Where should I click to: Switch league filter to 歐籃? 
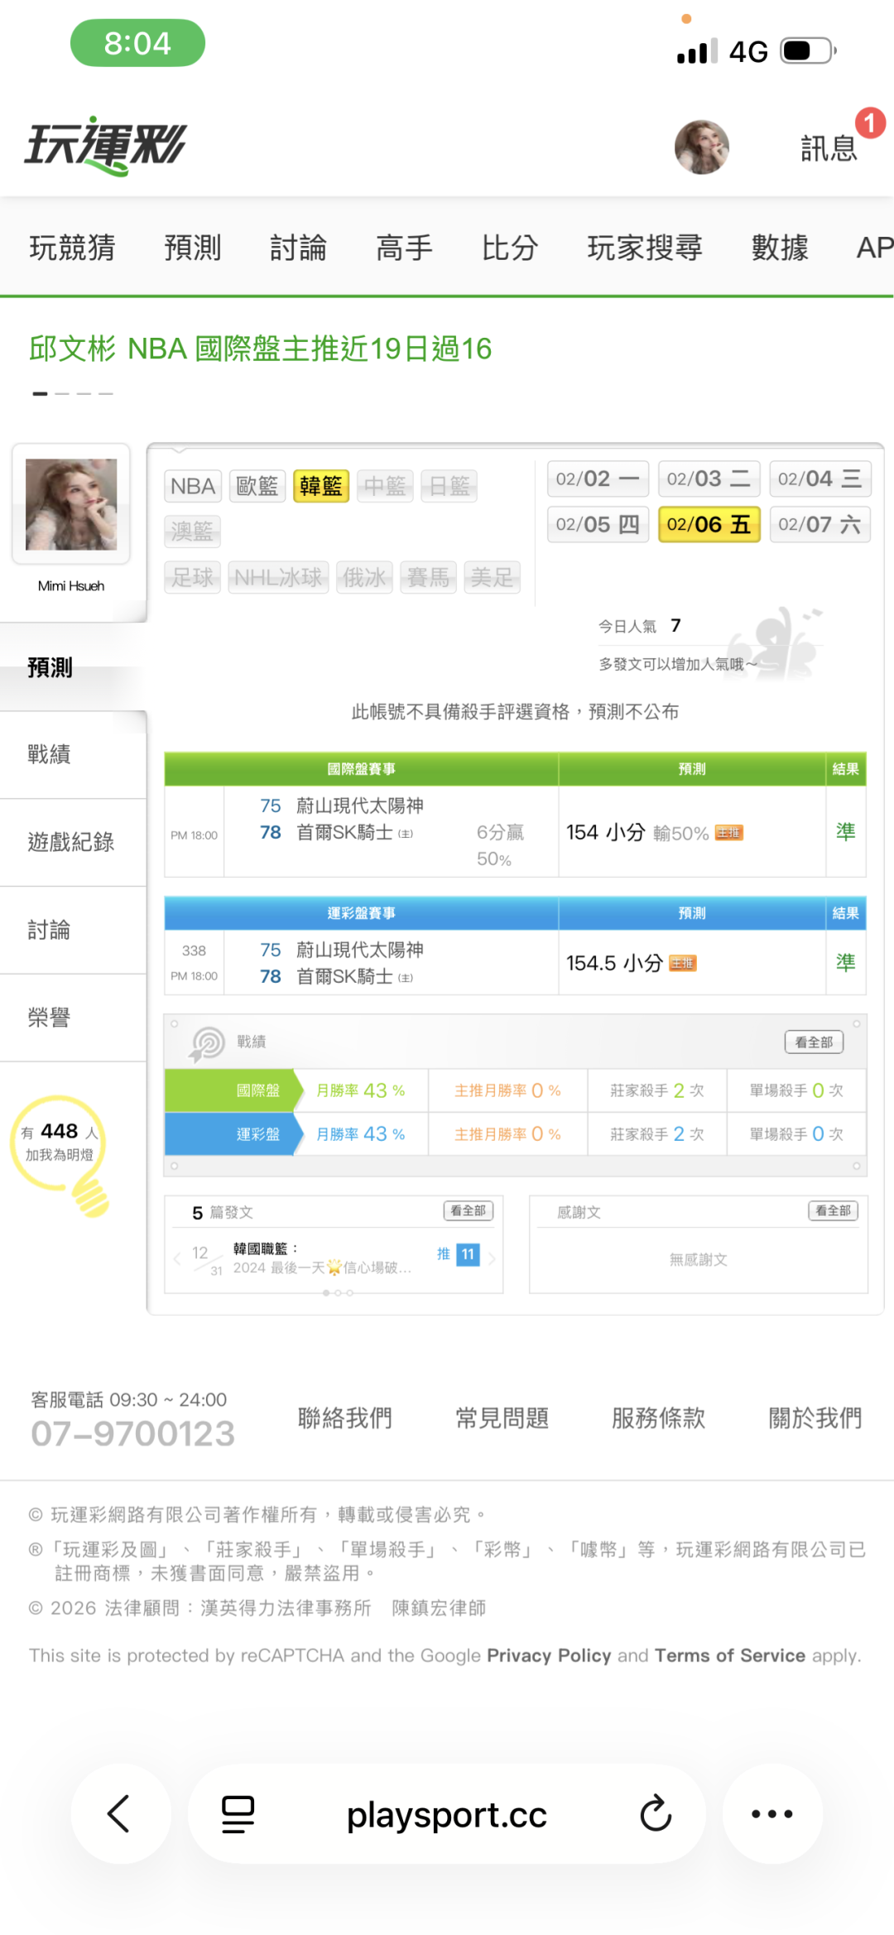257,486
